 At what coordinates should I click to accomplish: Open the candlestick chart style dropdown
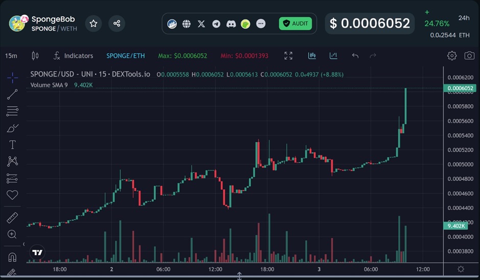pos(35,56)
